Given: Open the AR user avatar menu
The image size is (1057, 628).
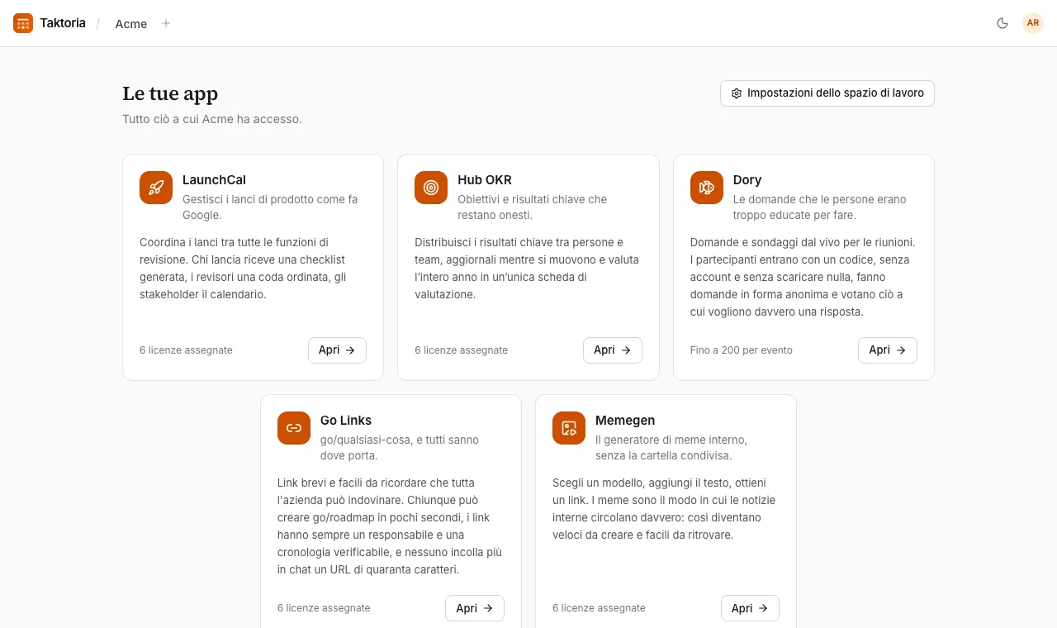Looking at the screenshot, I should pyautogui.click(x=1033, y=23).
